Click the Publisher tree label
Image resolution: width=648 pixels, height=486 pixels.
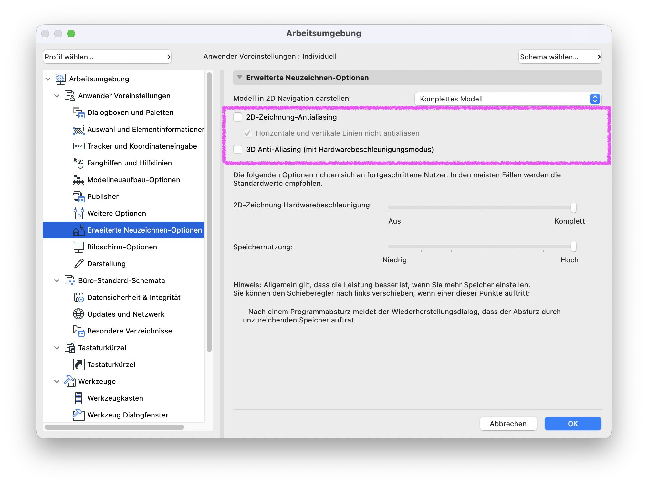(x=103, y=196)
